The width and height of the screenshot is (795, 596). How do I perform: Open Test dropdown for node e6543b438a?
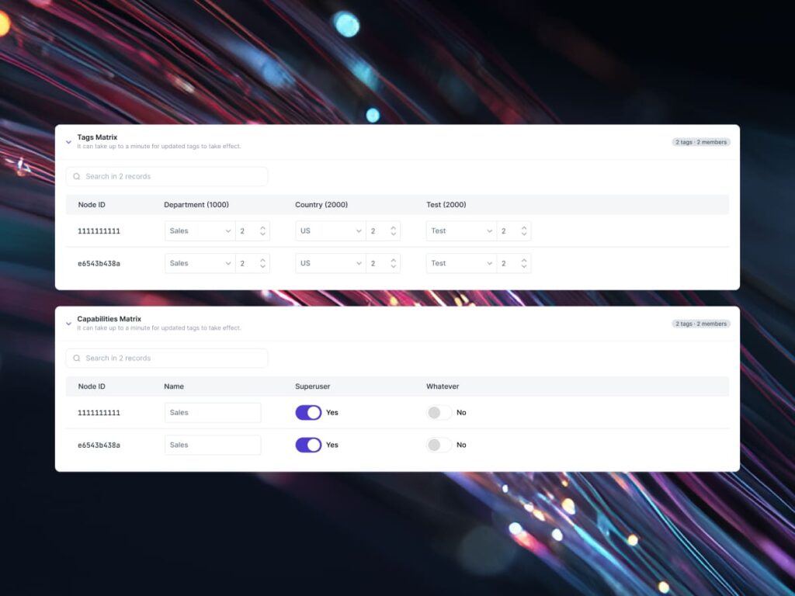pos(461,264)
